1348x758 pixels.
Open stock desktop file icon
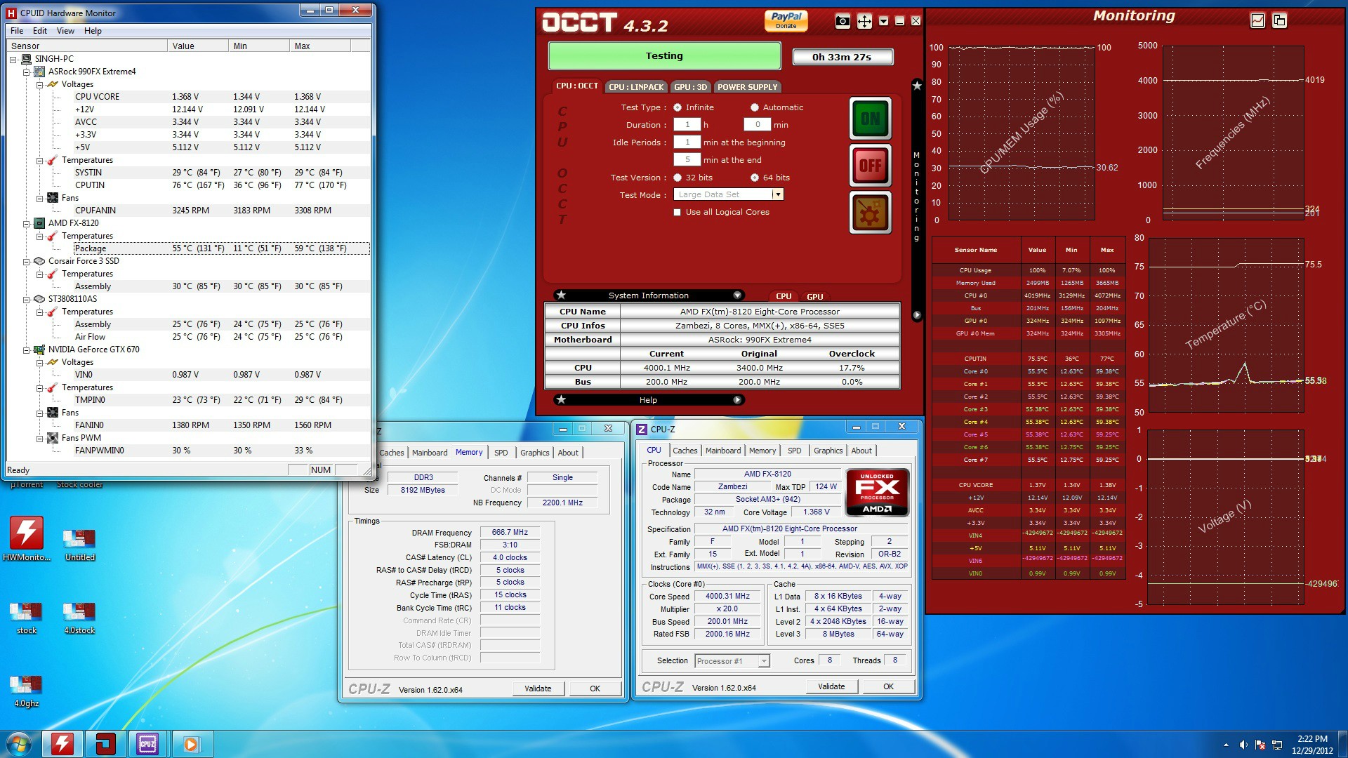[26, 617]
